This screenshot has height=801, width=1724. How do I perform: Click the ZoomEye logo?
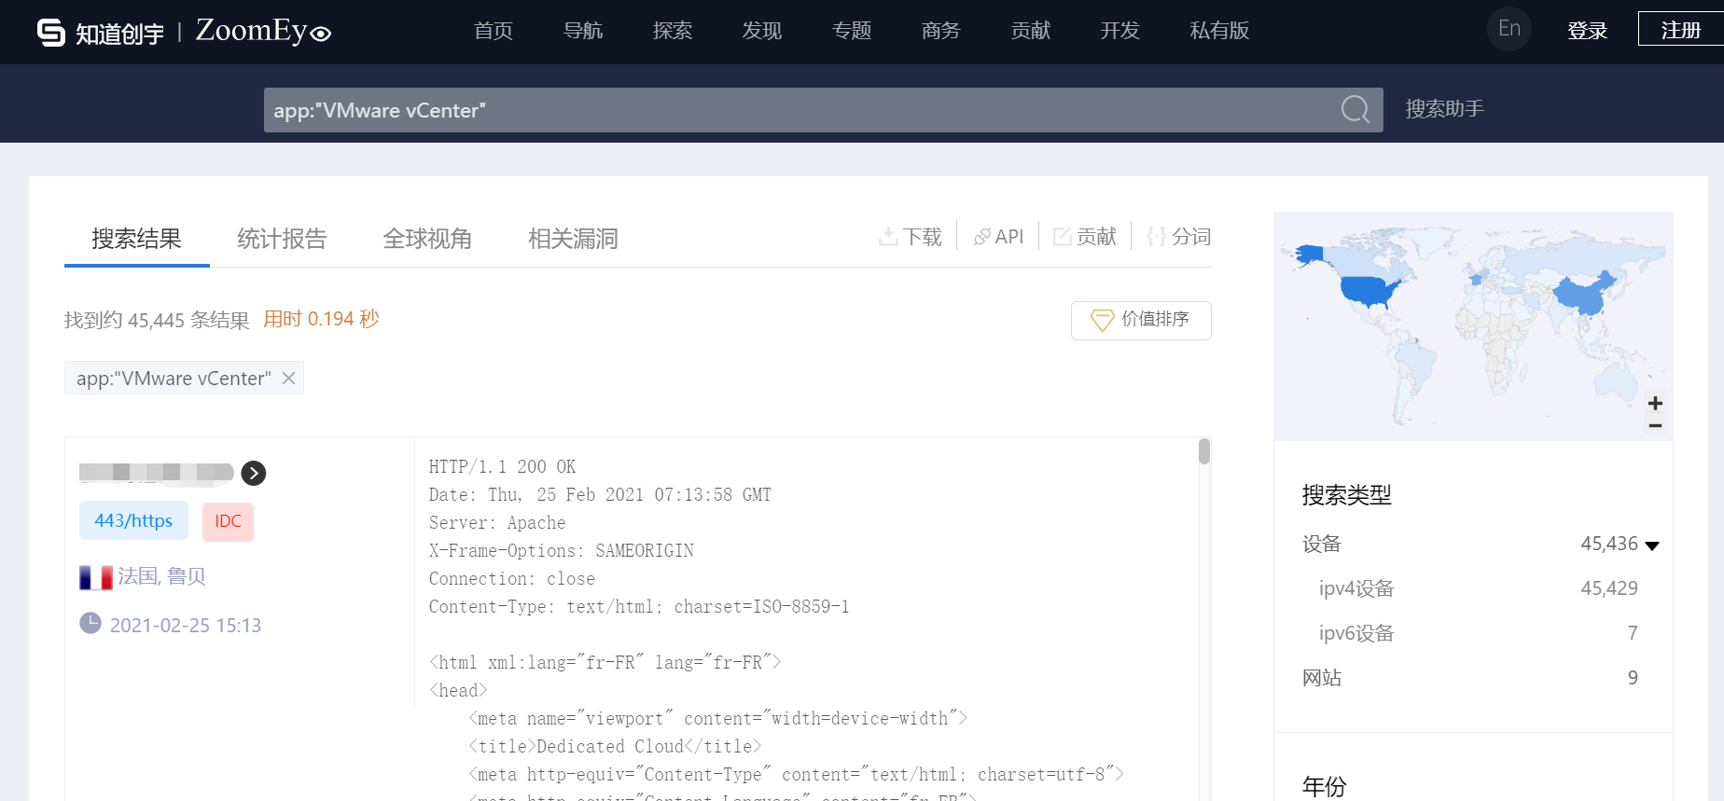(263, 31)
